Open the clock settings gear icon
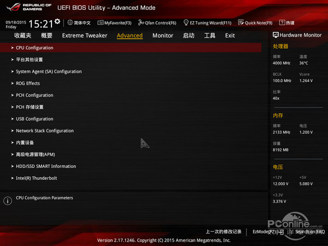Screen dimensions: 328x246 57,21
